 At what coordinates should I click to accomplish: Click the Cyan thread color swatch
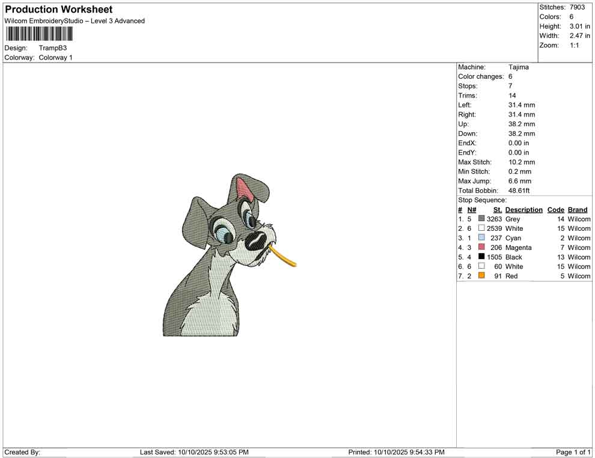tap(481, 237)
